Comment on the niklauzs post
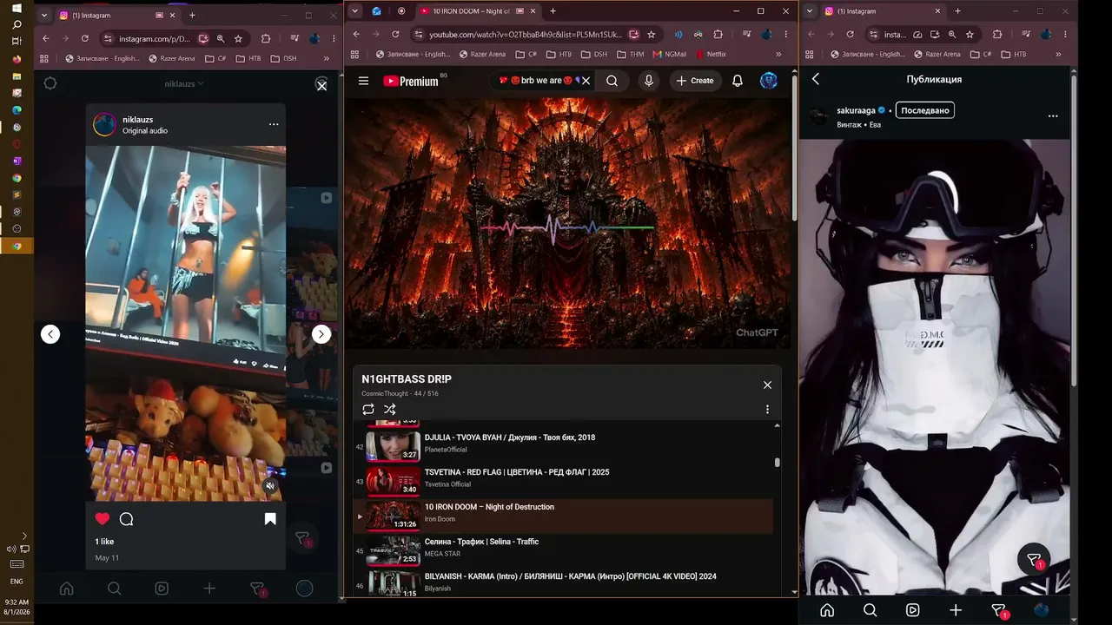 point(126,519)
